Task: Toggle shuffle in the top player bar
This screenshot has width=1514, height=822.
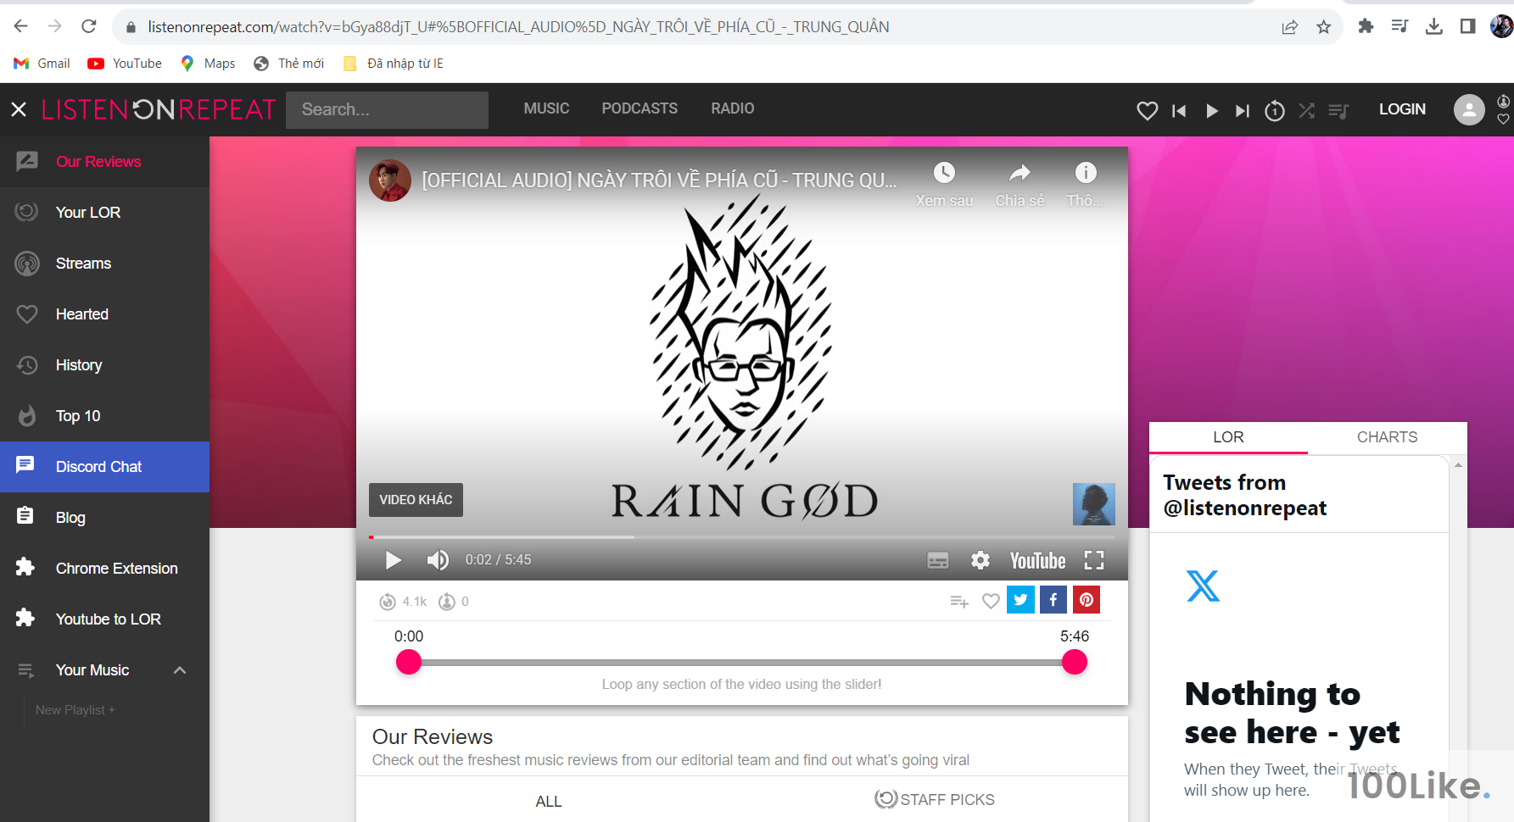Action: [1306, 111]
